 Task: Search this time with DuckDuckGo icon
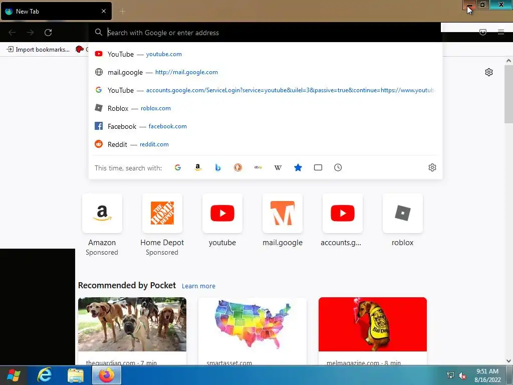(x=238, y=167)
